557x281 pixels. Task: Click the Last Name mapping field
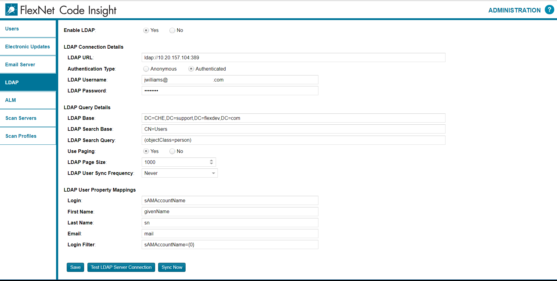coord(230,223)
